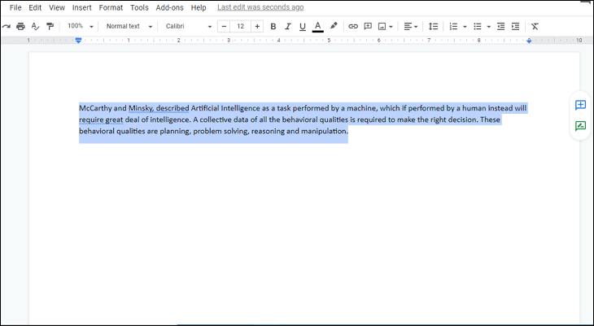Toggle Underline formatting

(x=302, y=26)
